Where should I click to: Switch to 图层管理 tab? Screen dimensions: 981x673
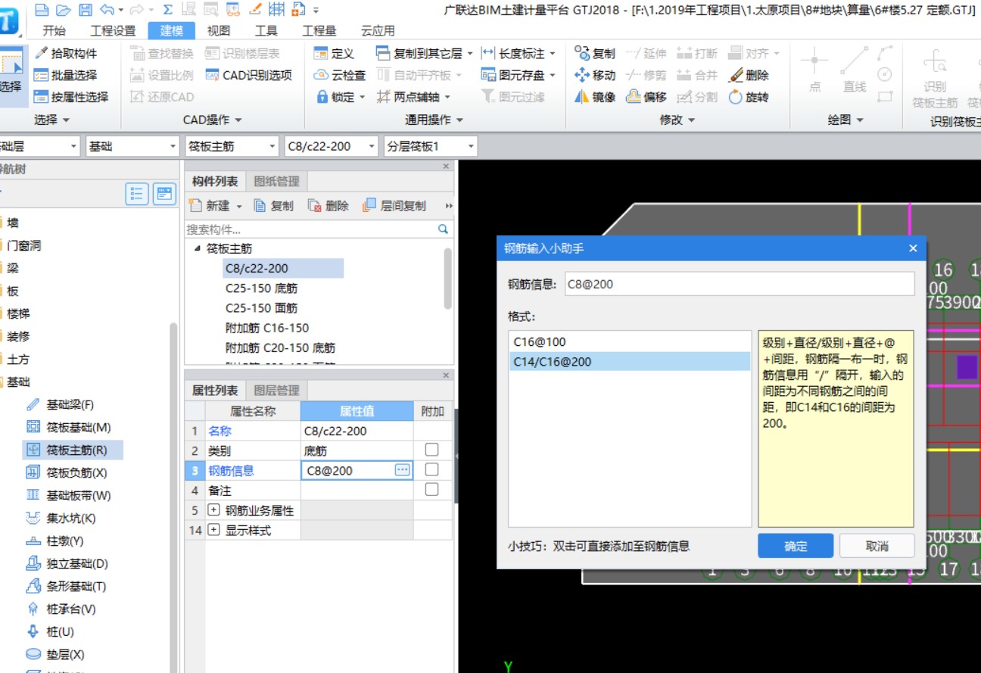click(277, 391)
